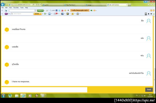Switch to the 'talk with SimSimi' tab
This screenshot has height=103, width=156.
click(117, 5)
